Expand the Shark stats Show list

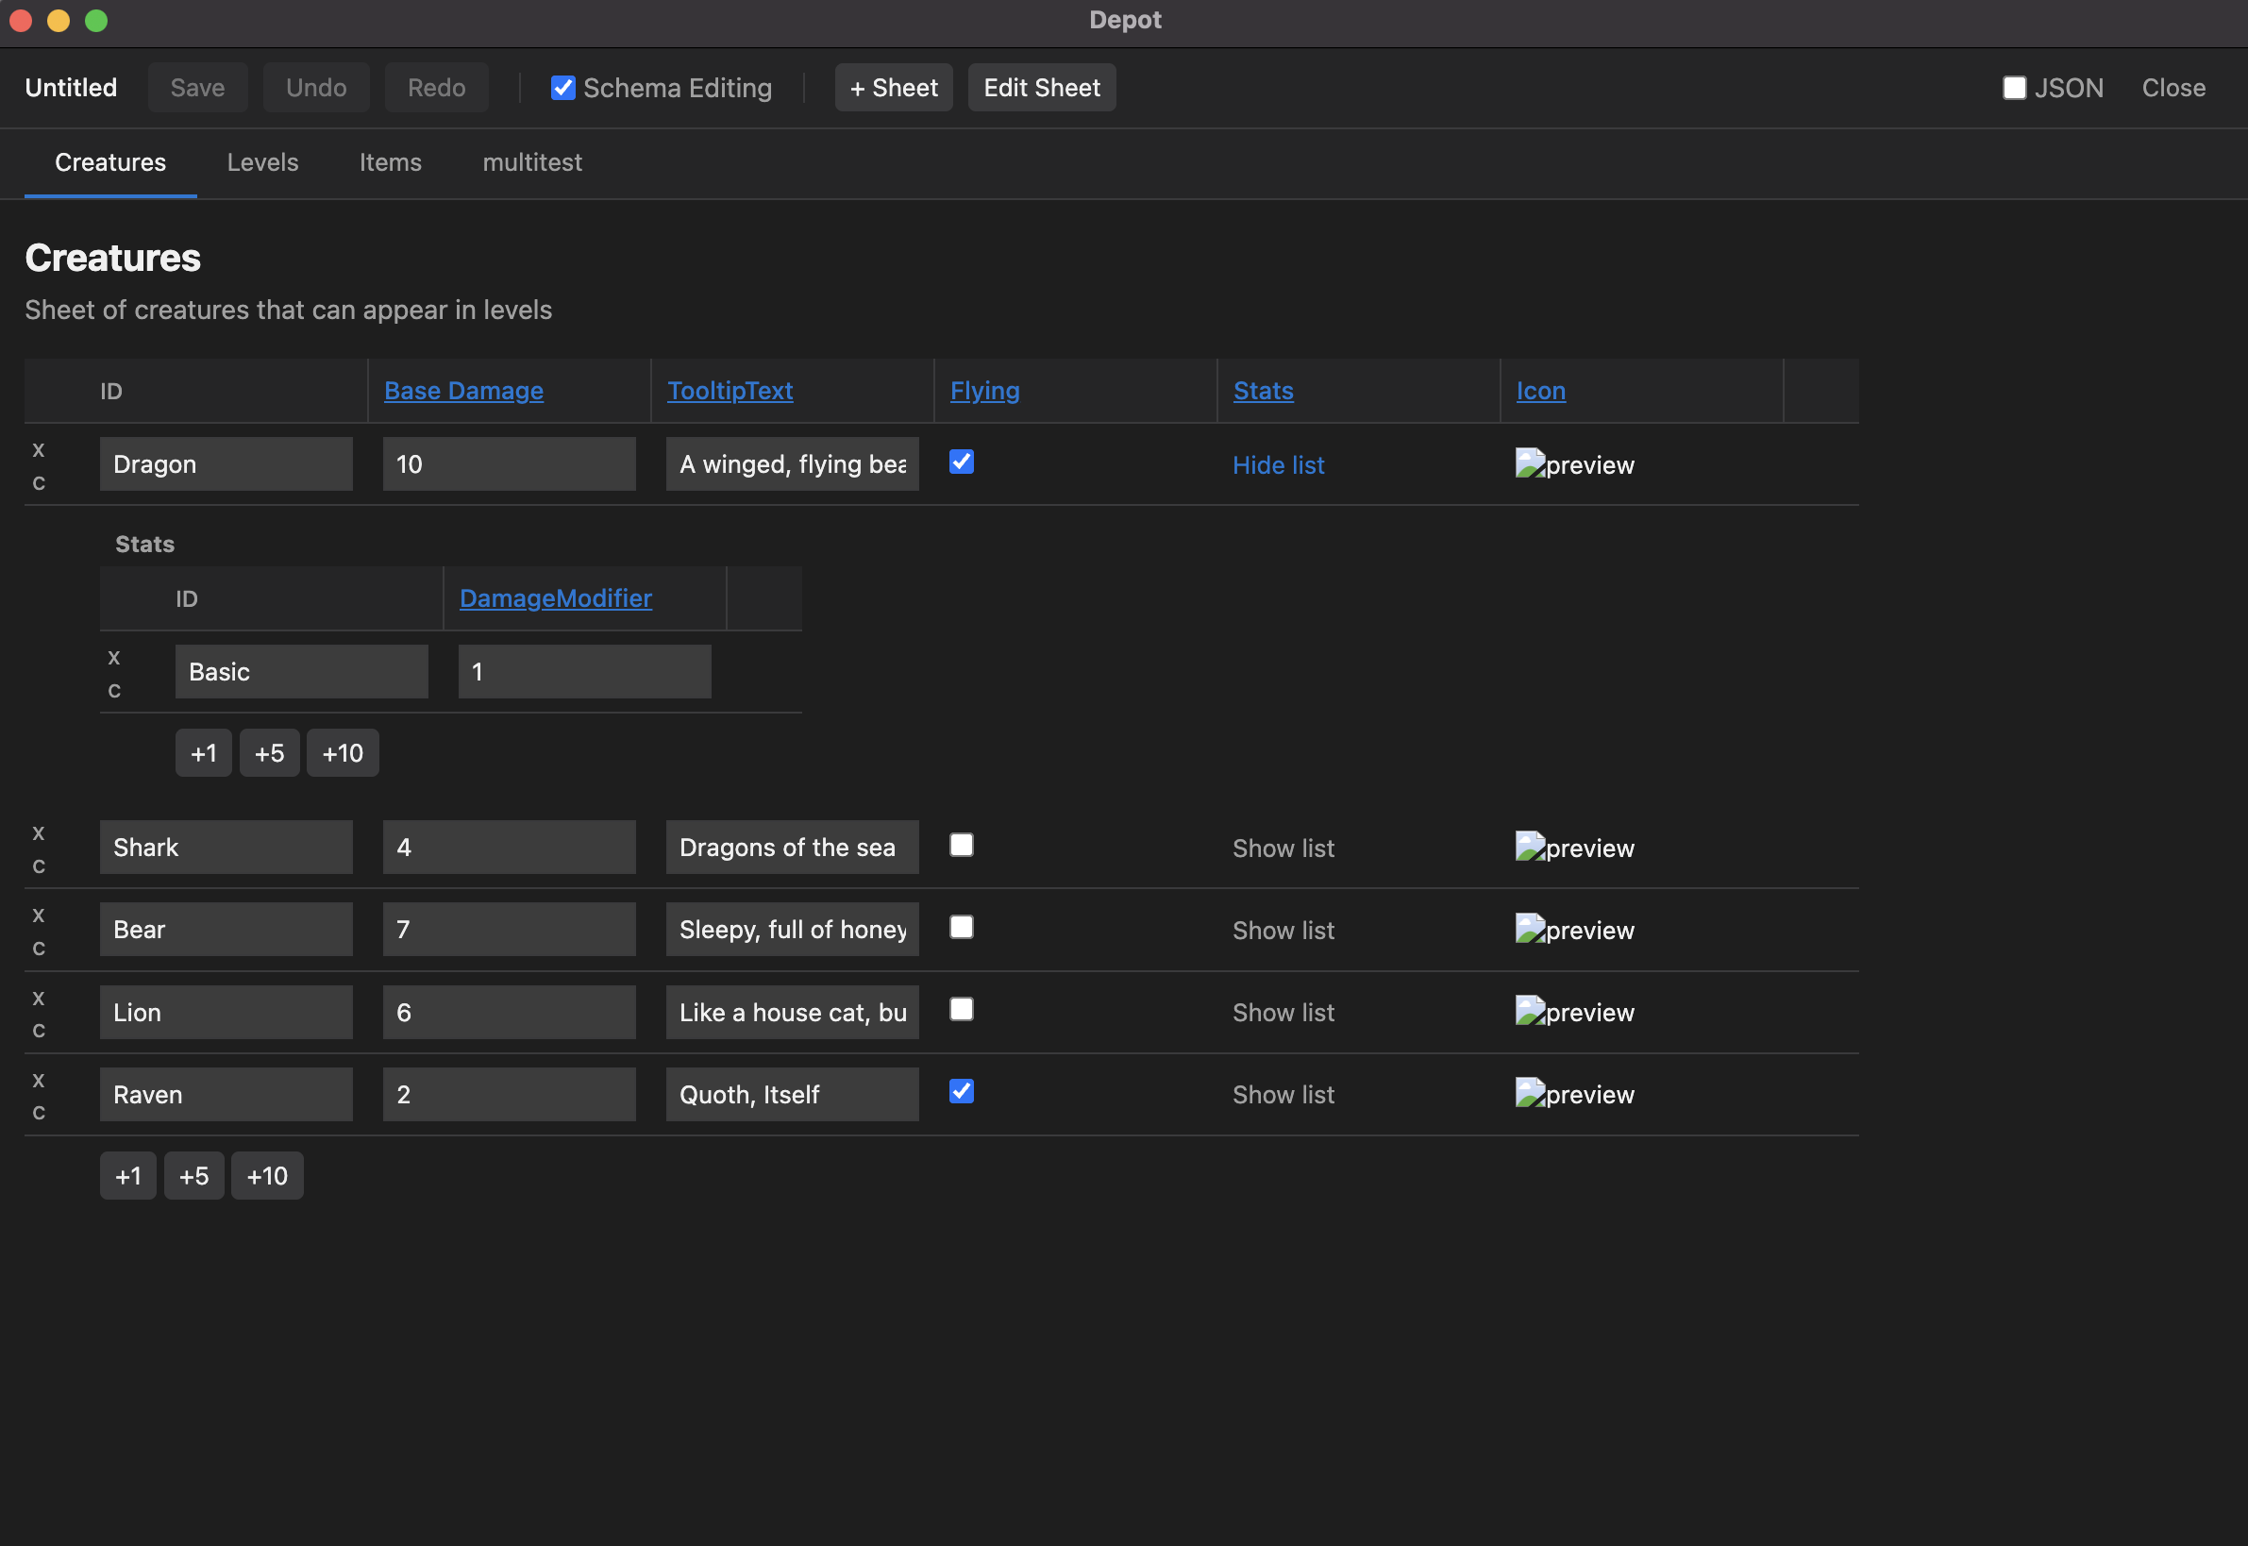(1283, 849)
